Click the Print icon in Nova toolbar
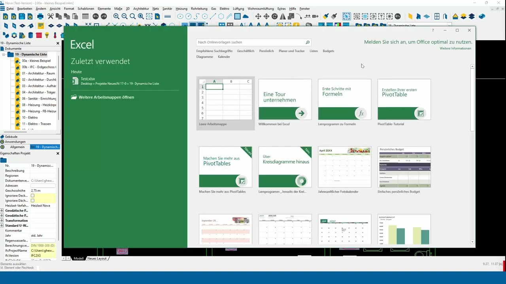 pyautogui.click(x=40, y=16)
